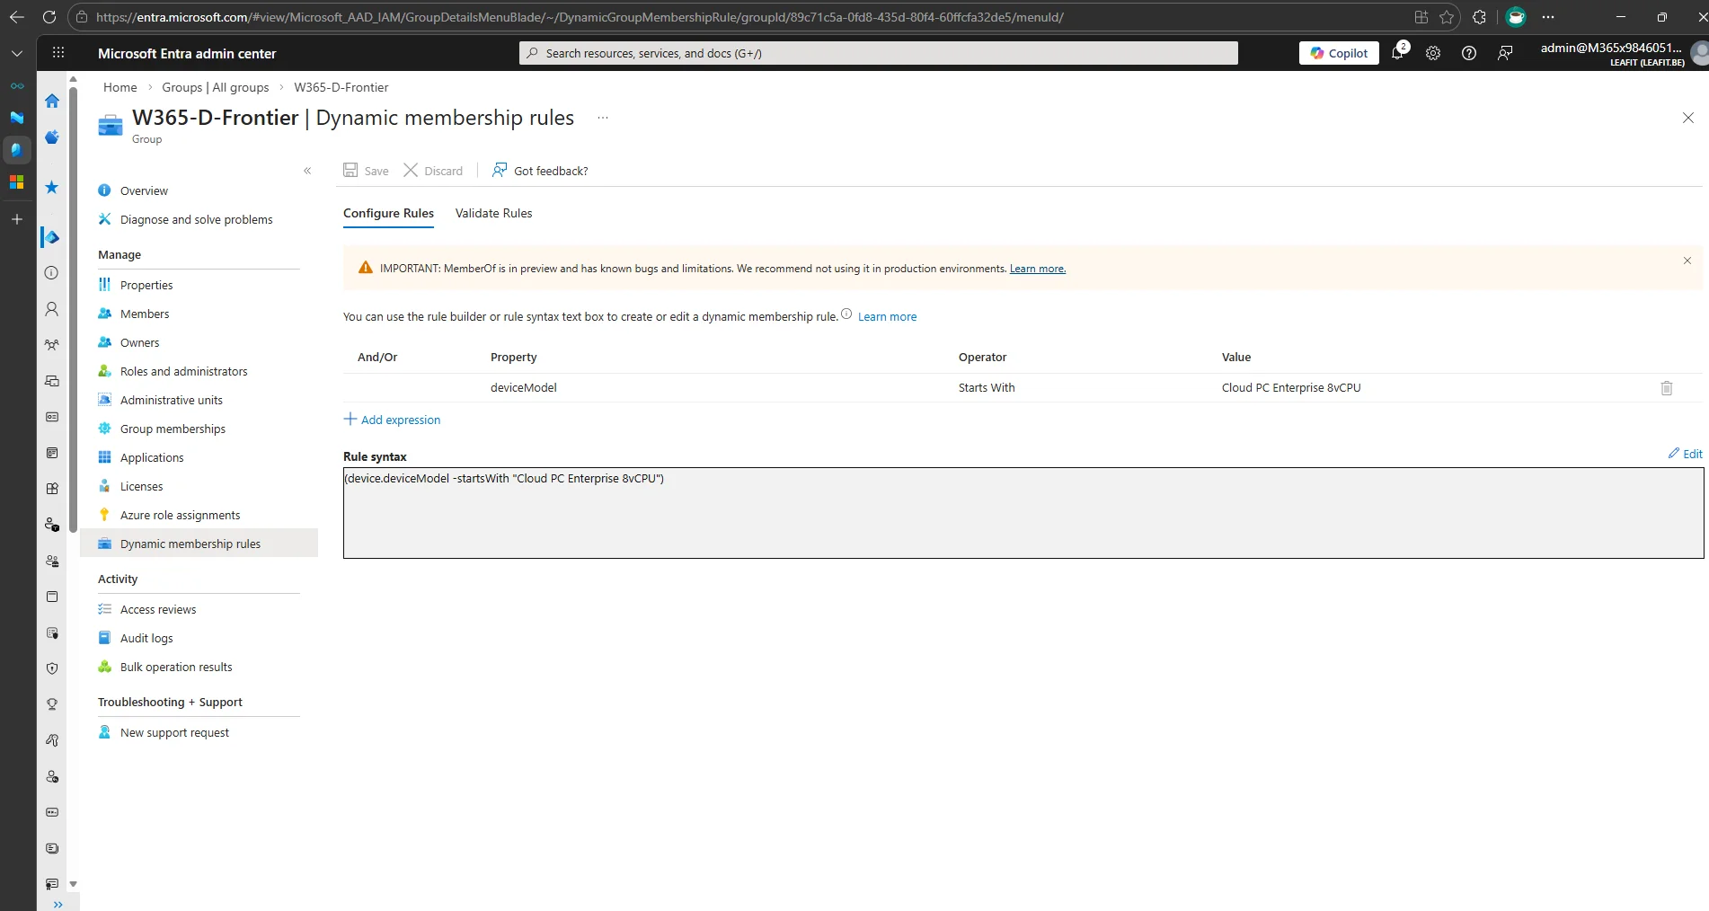Click Got feedback? in the toolbar

(x=540, y=171)
